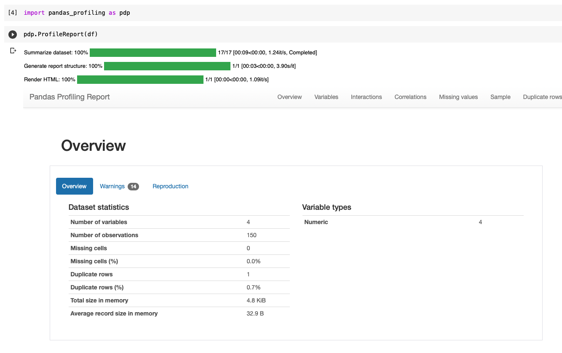Click the Duplicate rows statistic value
This screenshot has width=562, height=353.
(248, 274)
